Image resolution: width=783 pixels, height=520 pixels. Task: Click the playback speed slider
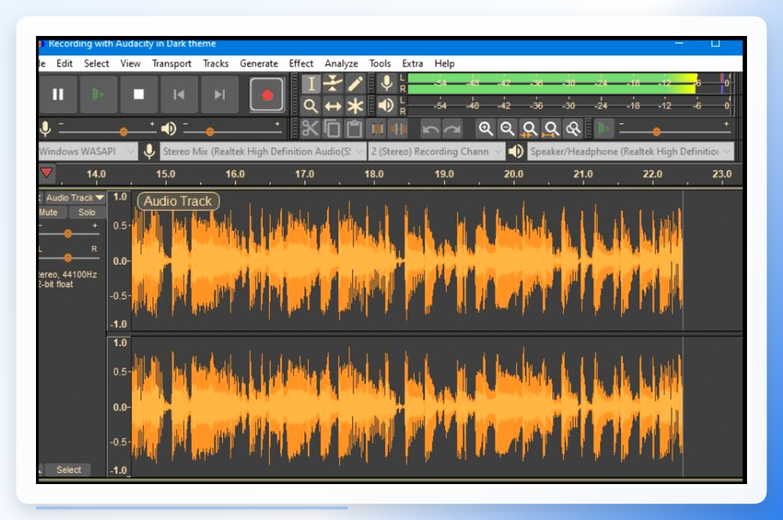click(673, 131)
